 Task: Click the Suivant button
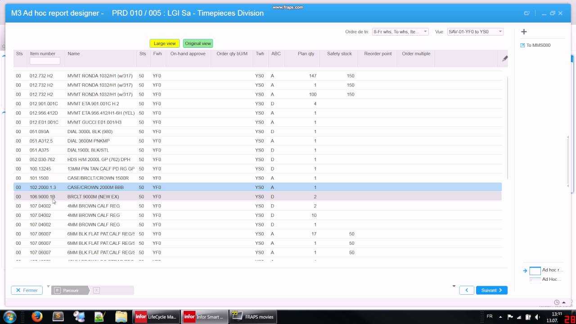491,290
